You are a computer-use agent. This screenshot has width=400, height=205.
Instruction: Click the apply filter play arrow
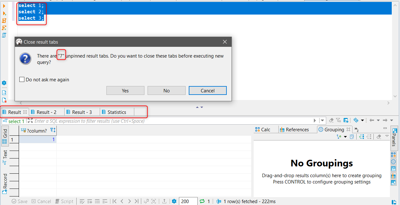tap(315, 121)
